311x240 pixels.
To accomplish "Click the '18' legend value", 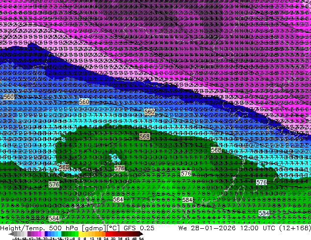I will click(99, 239).
